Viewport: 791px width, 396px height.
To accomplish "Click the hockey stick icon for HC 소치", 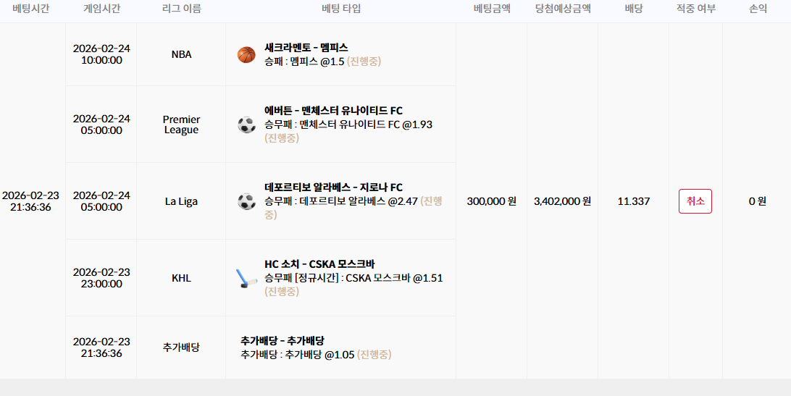I will [x=247, y=278].
